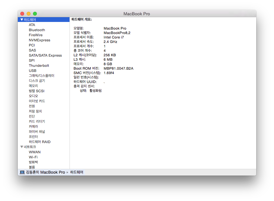The image size is (274, 201).
Task: Select NVMExpress in the sidebar
Action: tap(39, 40)
